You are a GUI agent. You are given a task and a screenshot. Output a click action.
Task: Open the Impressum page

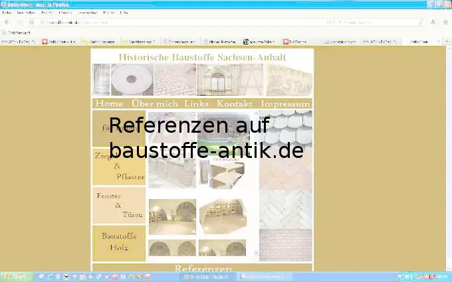point(285,104)
